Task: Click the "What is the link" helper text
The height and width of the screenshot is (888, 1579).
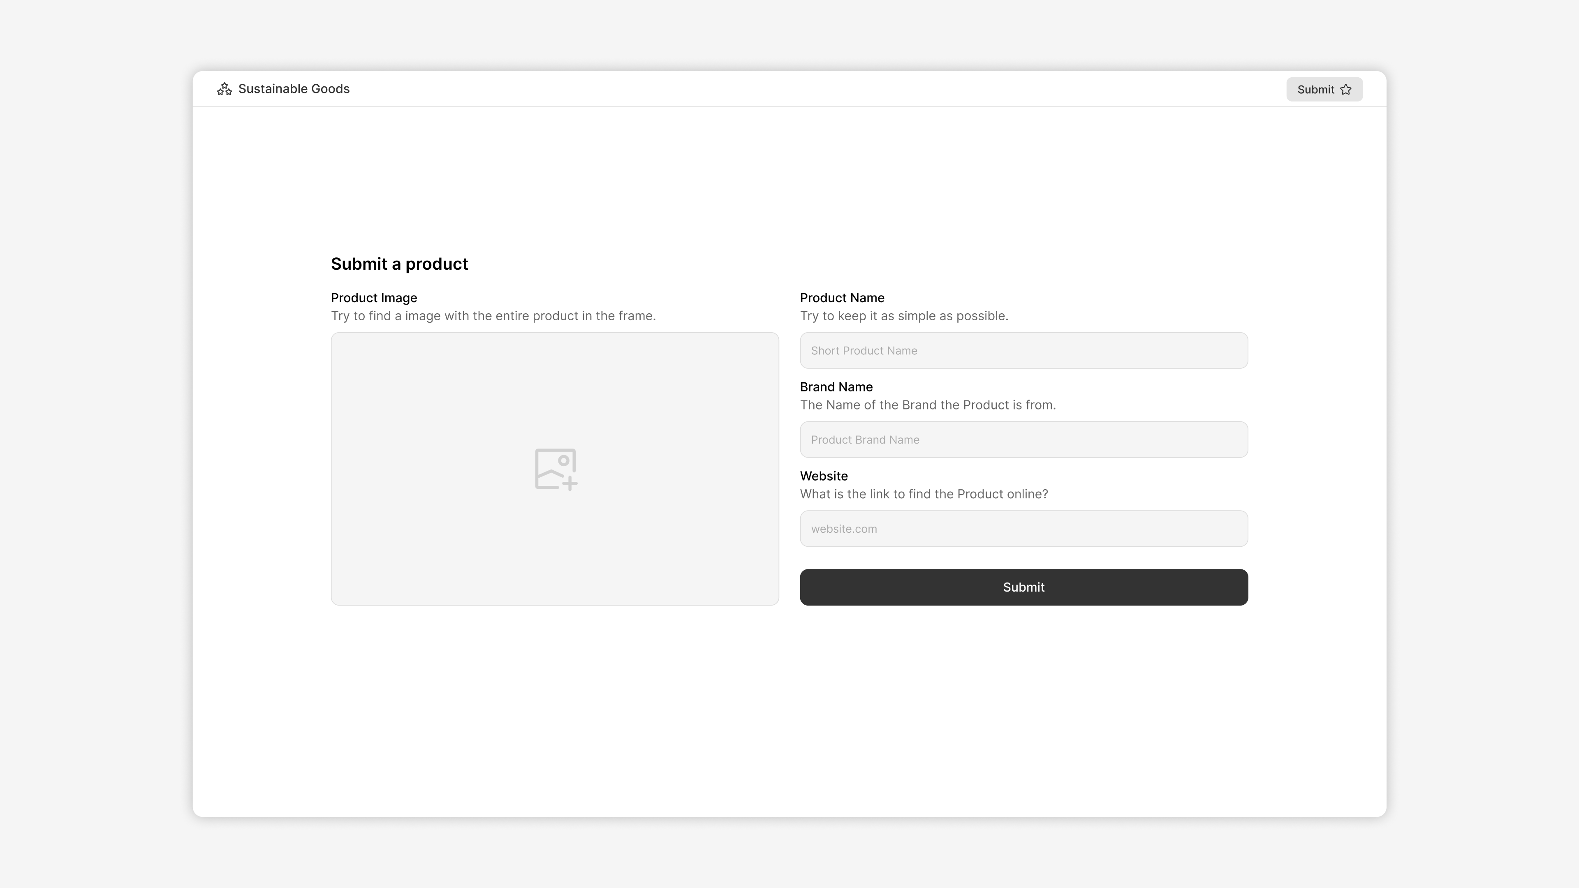Action: (924, 494)
